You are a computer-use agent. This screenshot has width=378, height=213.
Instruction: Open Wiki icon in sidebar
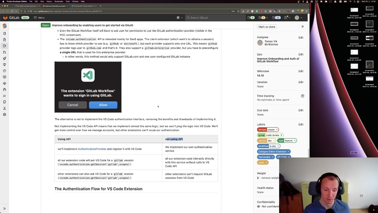tap(4, 102)
